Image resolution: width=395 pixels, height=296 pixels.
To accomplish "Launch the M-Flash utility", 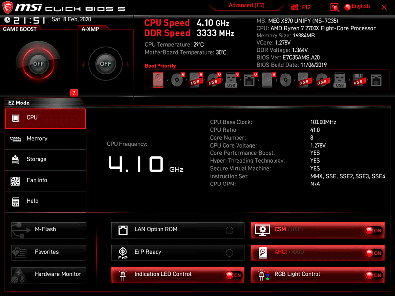I will [x=49, y=230].
